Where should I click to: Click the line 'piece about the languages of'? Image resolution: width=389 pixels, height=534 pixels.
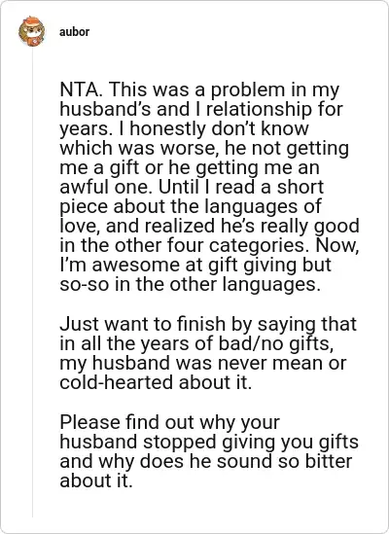pos(191,206)
